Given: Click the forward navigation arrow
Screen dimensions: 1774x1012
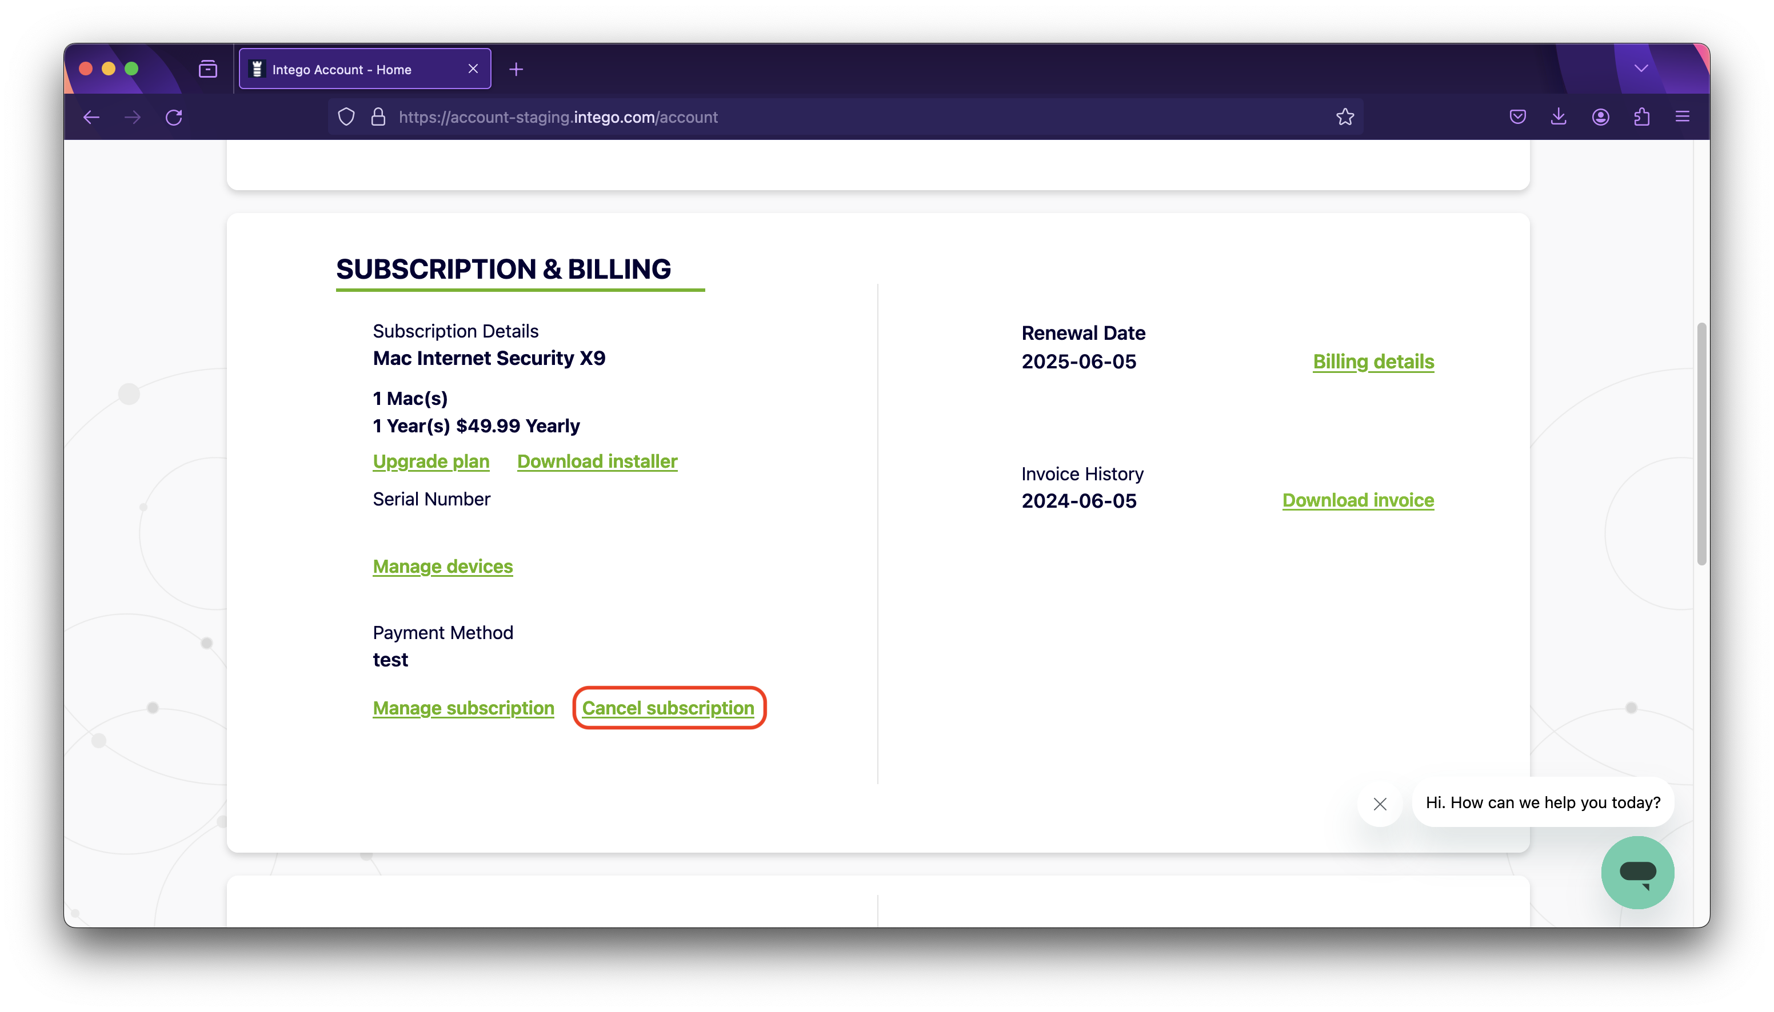Looking at the screenshot, I should click(132, 117).
